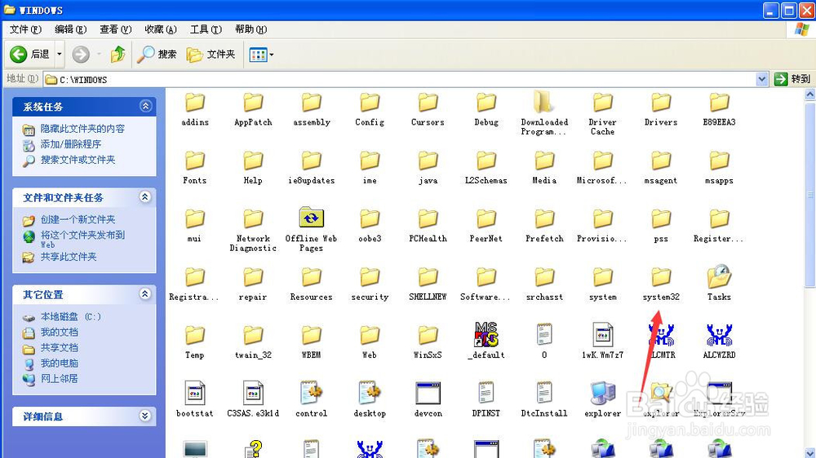Click 添加/删除程序 link
The height and width of the screenshot is (458, 816).
[x=71, y=144]
